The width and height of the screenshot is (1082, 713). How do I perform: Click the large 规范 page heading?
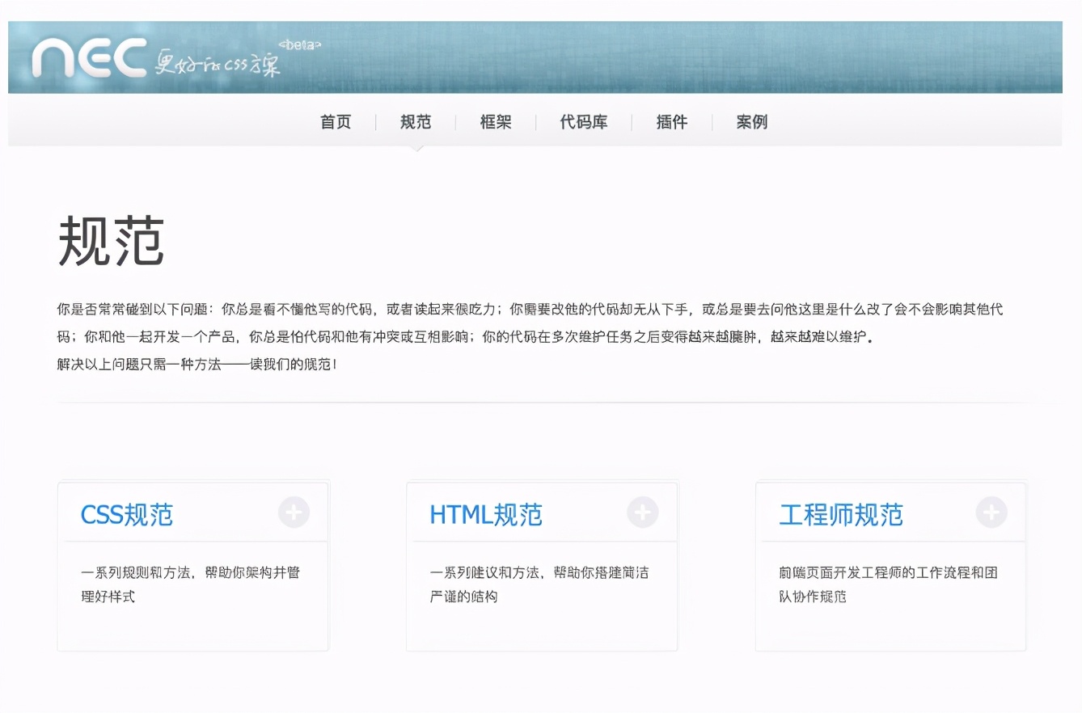[x=112, y=241]
